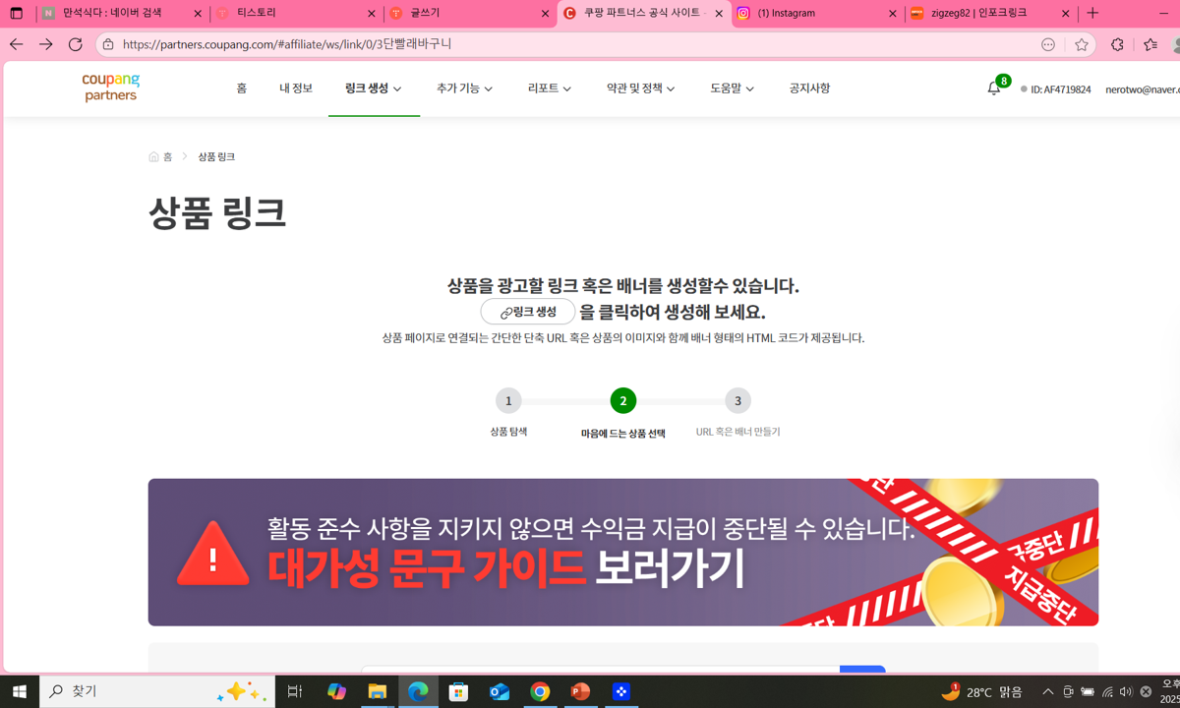
Task: Go to home via the breadcrumb house icon
Action: pos(153,157)
